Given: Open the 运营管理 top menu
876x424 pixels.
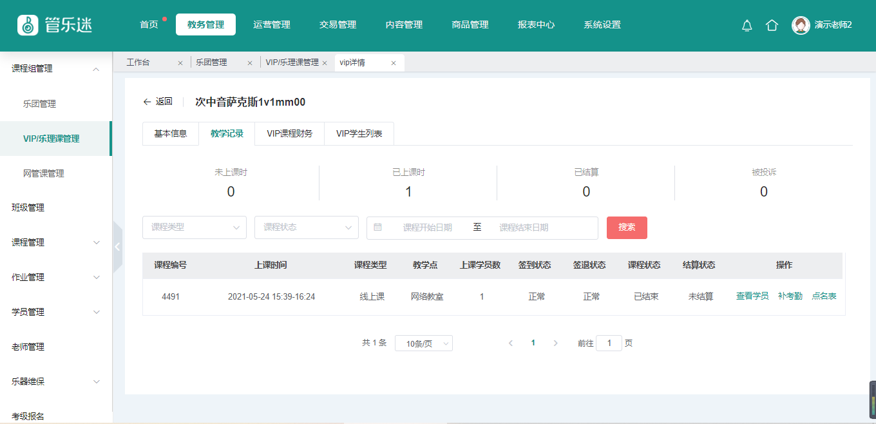Looking at the screenshot, I should 272,24.
